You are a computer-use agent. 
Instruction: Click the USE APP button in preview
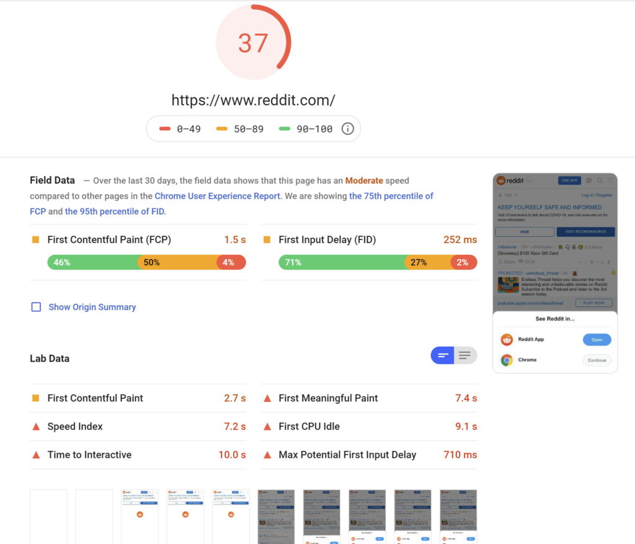[569, 181]
